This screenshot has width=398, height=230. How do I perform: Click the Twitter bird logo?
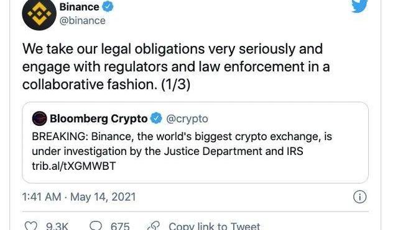[x=359, y=6]
